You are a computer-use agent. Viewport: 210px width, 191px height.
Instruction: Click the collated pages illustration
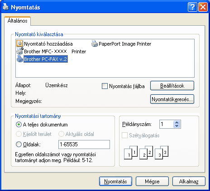(146, 153)
